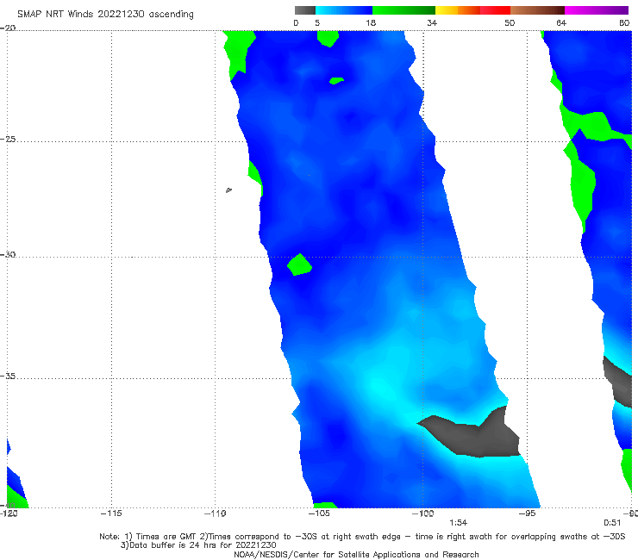Screen dimensions: 638x560
Task: Click the small island outline west of the swath
Action: (228, 190)
